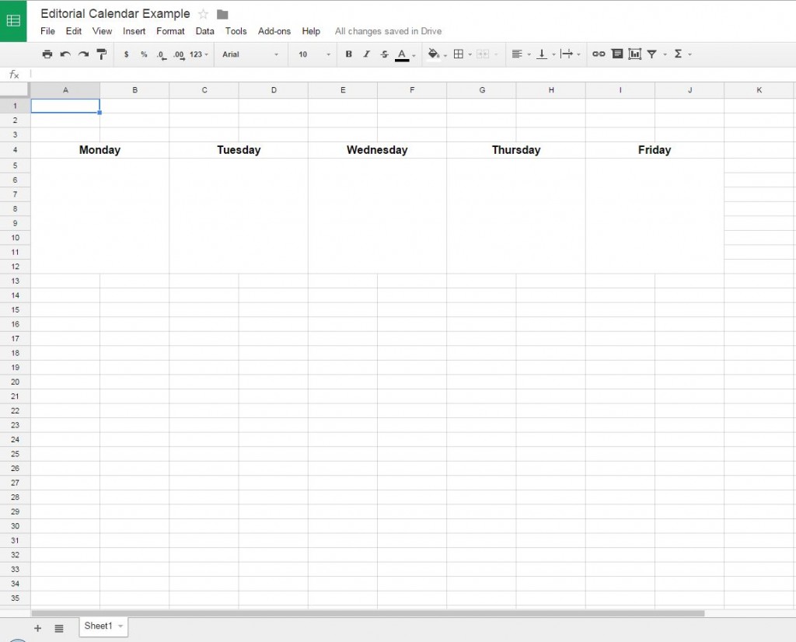Viewport: 796px width, 642px height.
Task: Toggle bold formatting
Action: 348,54
